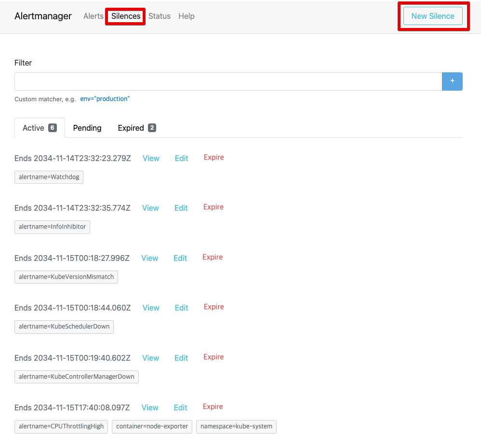This screenshot has width=481, height=434.
Task: Click the New Silence button
Action: 433,16
